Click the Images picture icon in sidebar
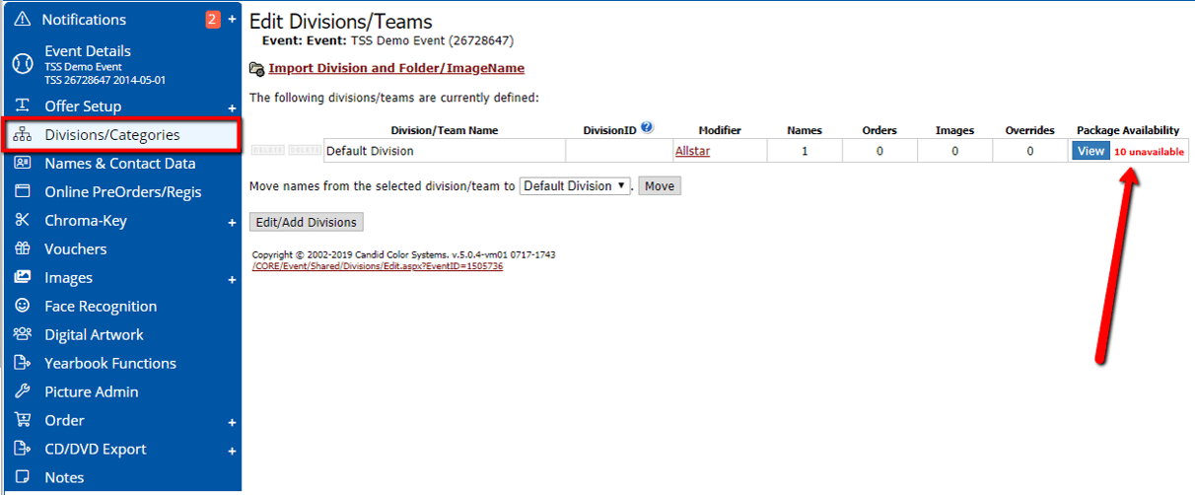The height and width of the screenshot is (495, 1195). tap(23, 278)
